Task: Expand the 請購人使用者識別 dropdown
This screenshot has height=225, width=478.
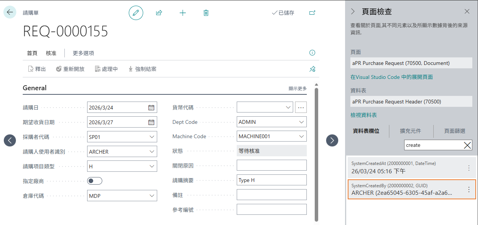Action: pyautogui.click(x=152, y=152)
